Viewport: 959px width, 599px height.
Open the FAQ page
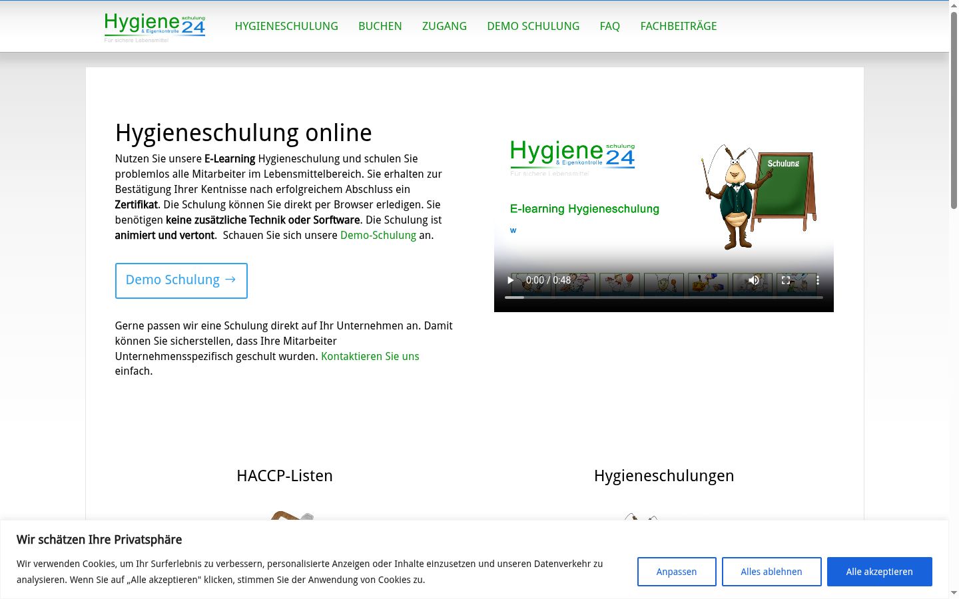(x=610, y=26)
